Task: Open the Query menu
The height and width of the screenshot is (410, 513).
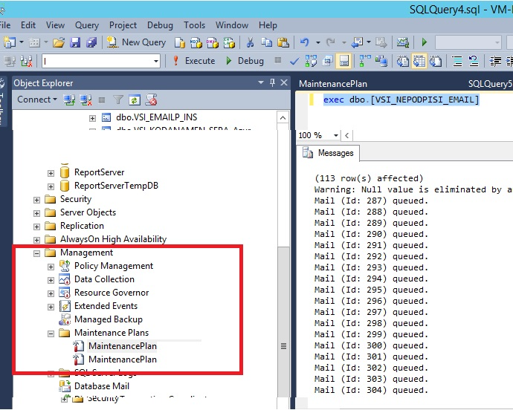Action: pos(87,25)
